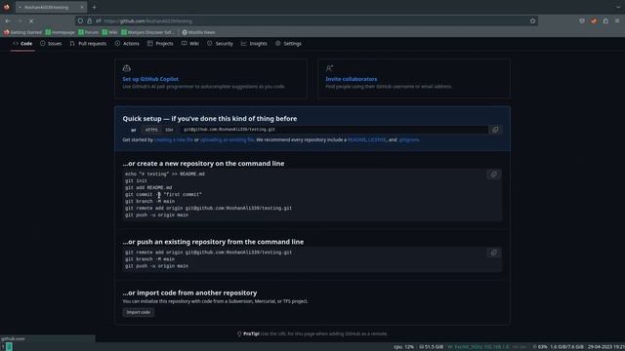Open the Forum bookmark
The height and width of the screenshot is (351, 625).
point(89,32)
